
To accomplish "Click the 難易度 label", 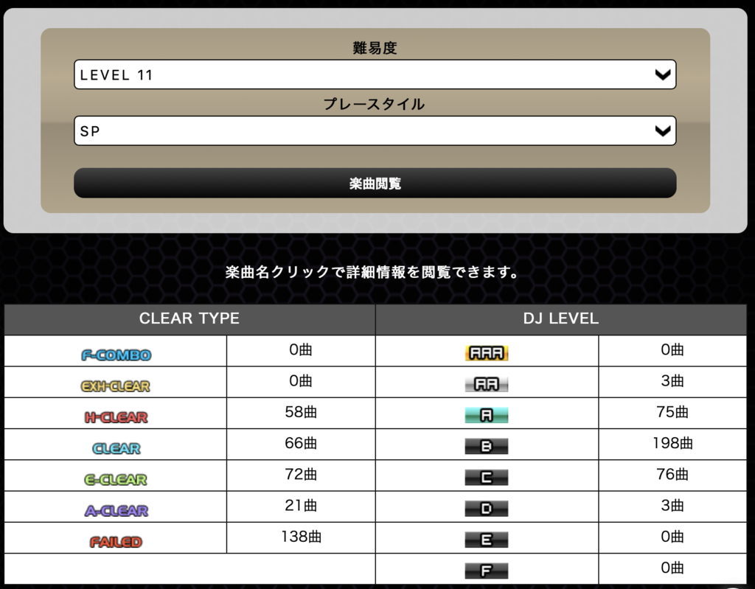I will pos(375,48).
